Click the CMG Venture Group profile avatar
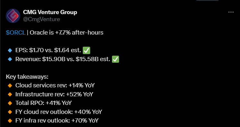The height and width of the screenshot is (127, 240). 13,16
